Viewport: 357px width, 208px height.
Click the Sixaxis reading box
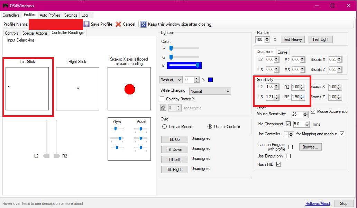click(x=129, y=89)
